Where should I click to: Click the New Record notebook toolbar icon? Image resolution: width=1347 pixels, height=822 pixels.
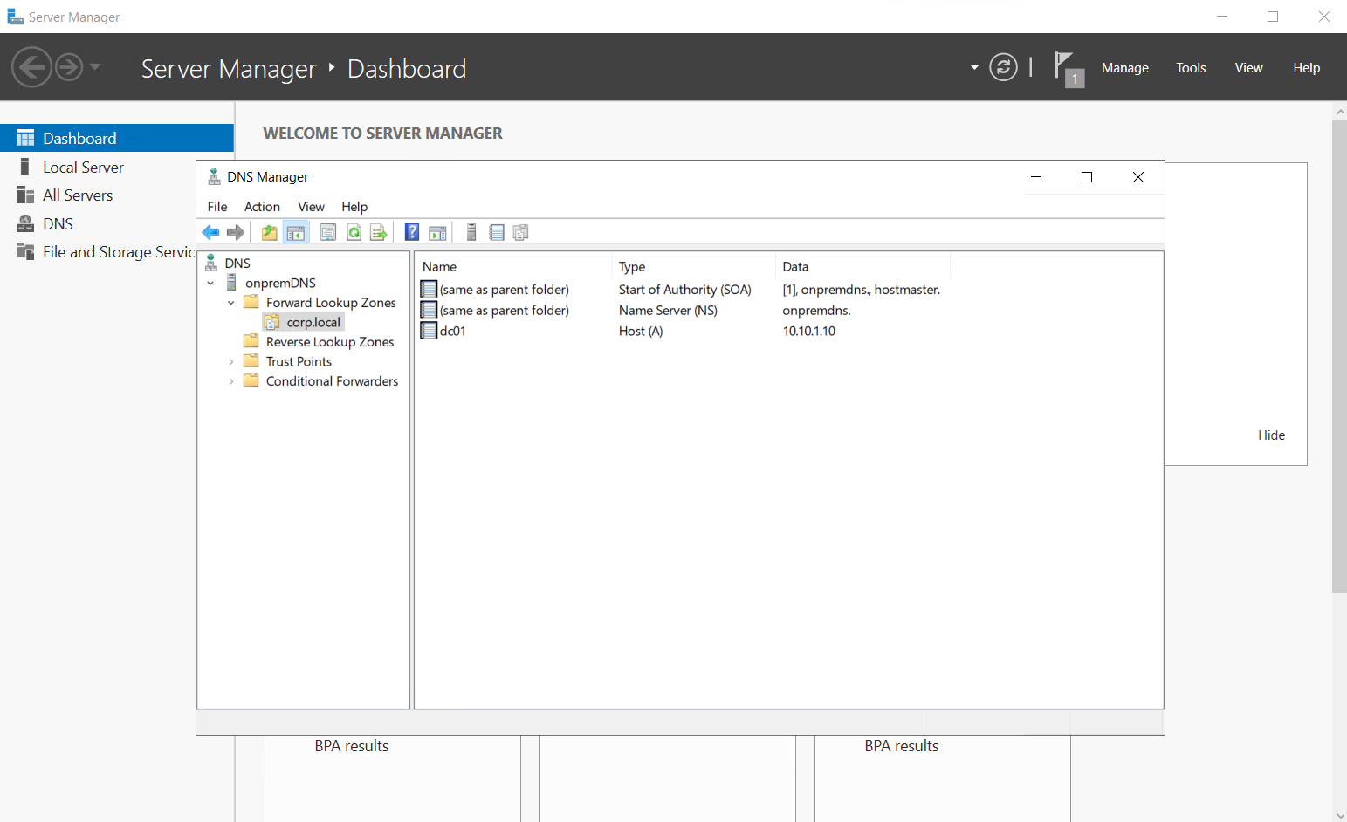coord(497,232)
